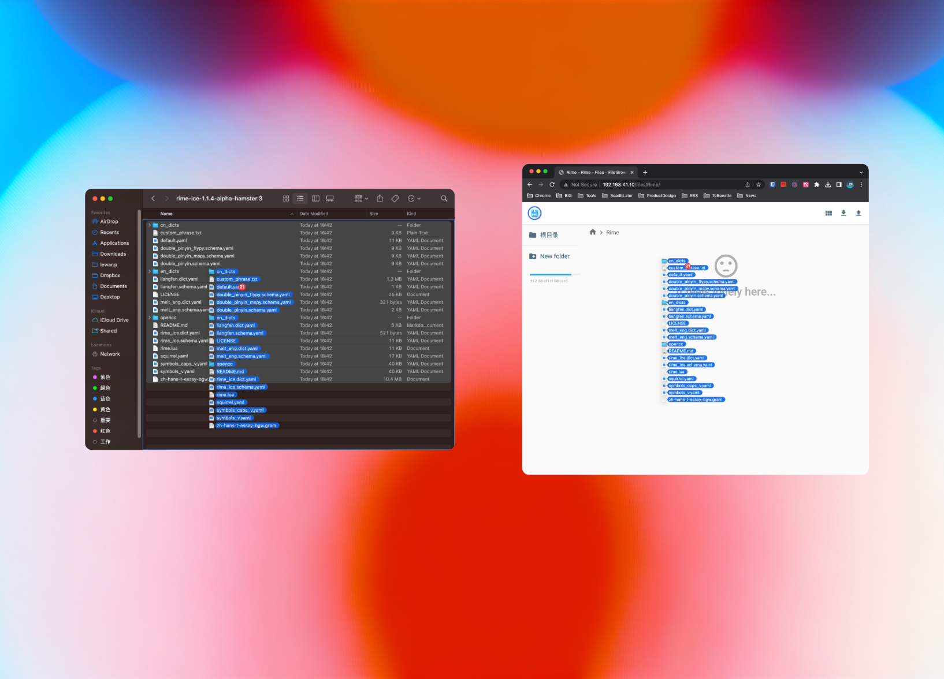
Task: Sort Finder list by Name column
Action: point(220,214)
